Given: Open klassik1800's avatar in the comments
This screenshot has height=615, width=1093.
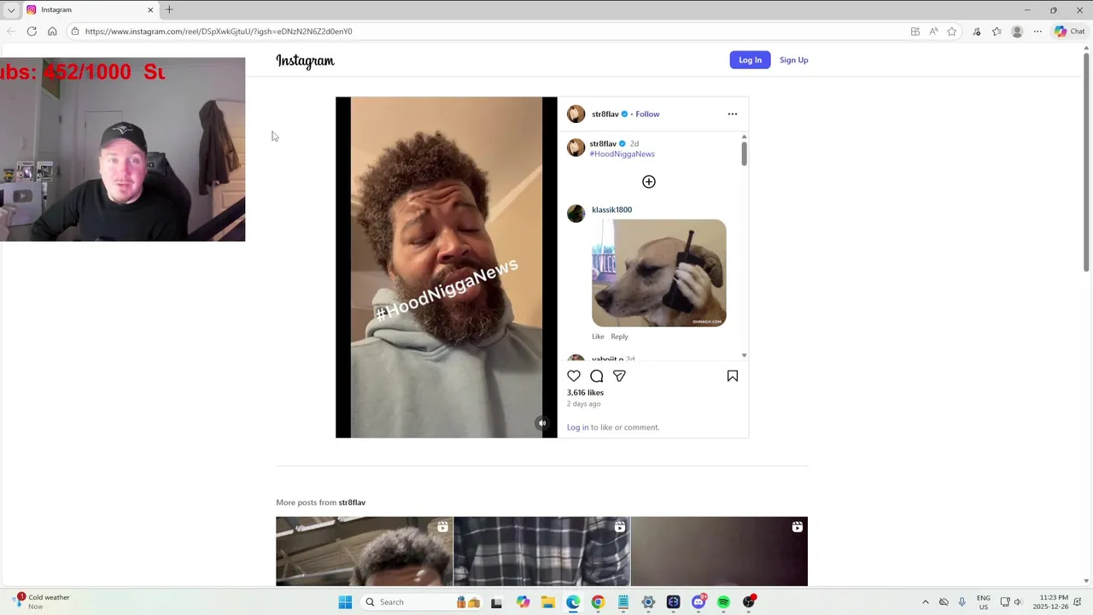Looking at the screenshot, I should point(576,214).
